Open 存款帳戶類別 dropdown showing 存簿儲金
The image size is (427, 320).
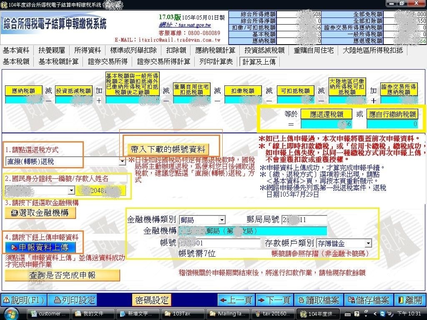pos(368,243)
